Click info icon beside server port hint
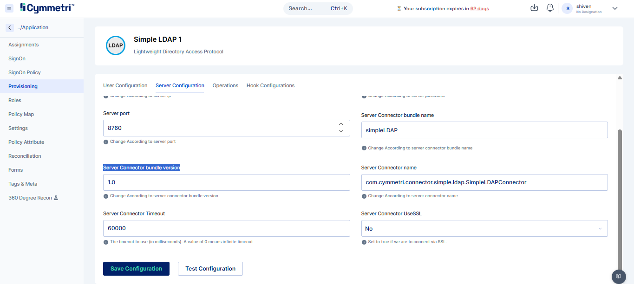Viewport: 634px width, 284px height. click(105, 142)
